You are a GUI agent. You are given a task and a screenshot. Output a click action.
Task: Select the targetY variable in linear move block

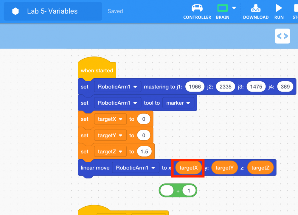[224, 168]
